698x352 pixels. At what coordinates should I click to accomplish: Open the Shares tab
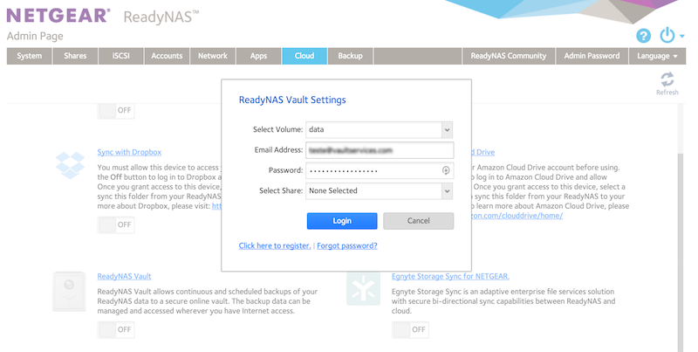(x=75, y=56)
